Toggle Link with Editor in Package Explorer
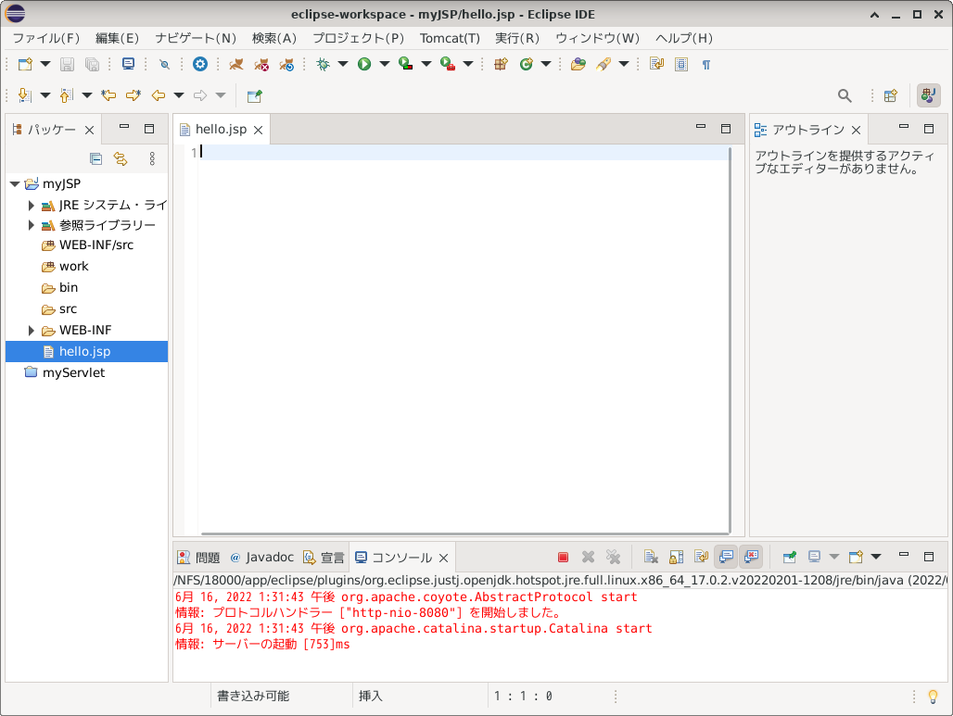953x716 pixels. coord(121,159)
